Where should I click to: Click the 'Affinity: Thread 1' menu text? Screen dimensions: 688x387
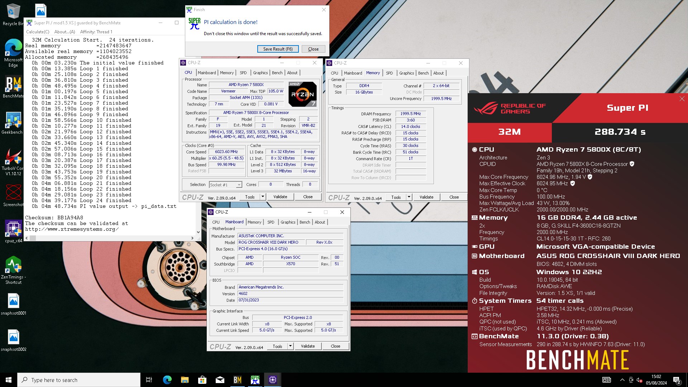click(x=96, y=32)
